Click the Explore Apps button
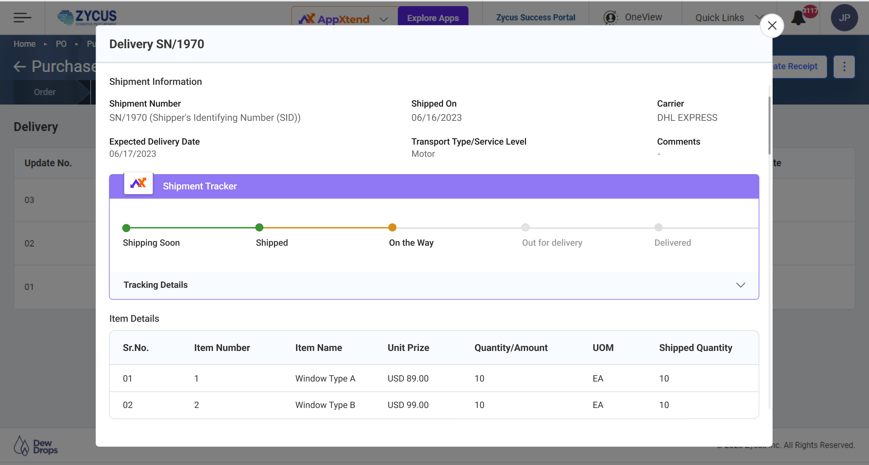The image size is (869, 465). [433, 18]
